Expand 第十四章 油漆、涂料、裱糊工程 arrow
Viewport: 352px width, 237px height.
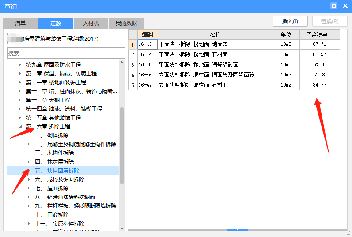coord(20,109)
